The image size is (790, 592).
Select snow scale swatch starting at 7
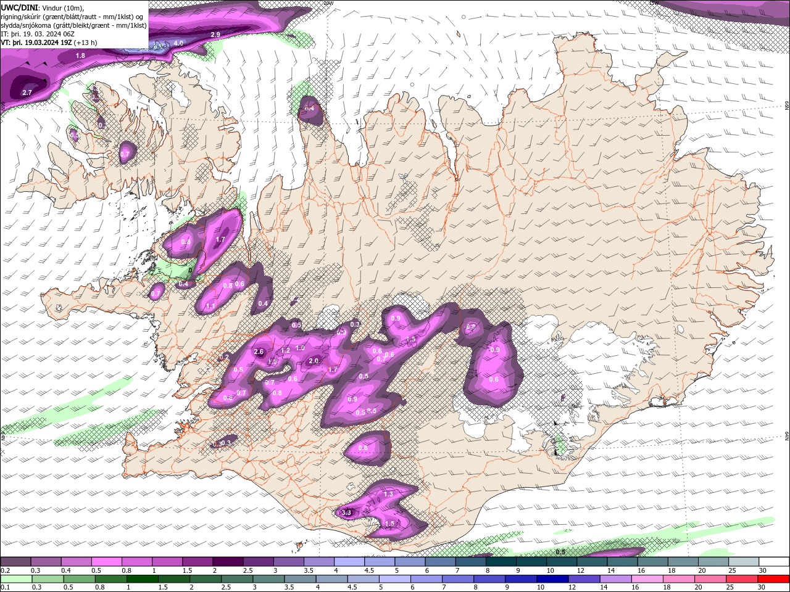click(470, 562)
